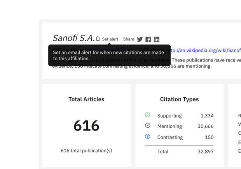This screenshot has height=169, width=241.
Task: Click the Citation Types heading
Action: click(x=179, y=99)
